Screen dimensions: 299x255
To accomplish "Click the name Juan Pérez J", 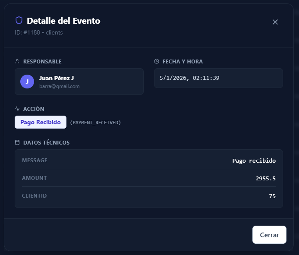I will [56, 78].
